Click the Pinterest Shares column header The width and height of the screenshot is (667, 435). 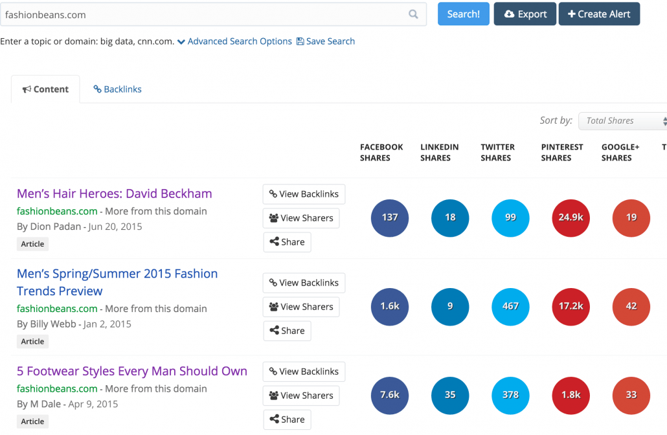point(562,152)
